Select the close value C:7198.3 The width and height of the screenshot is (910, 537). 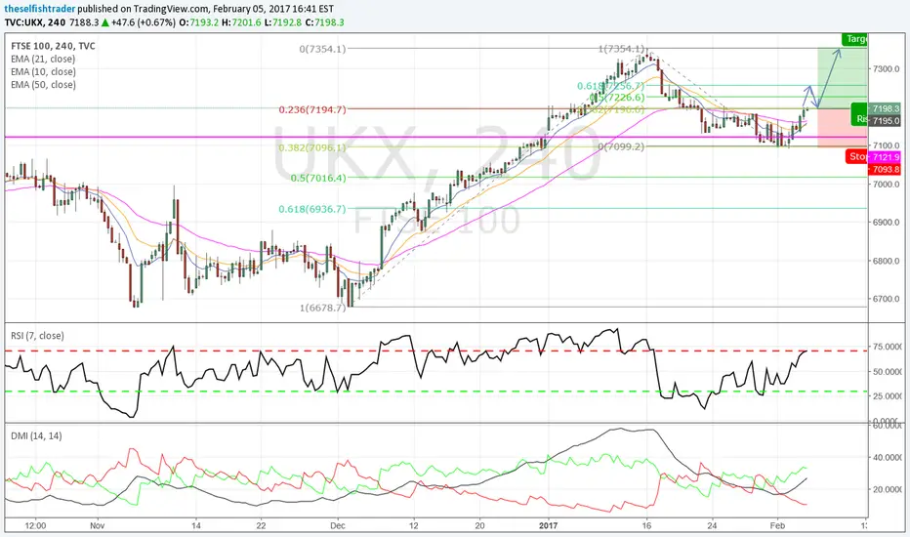325,22
